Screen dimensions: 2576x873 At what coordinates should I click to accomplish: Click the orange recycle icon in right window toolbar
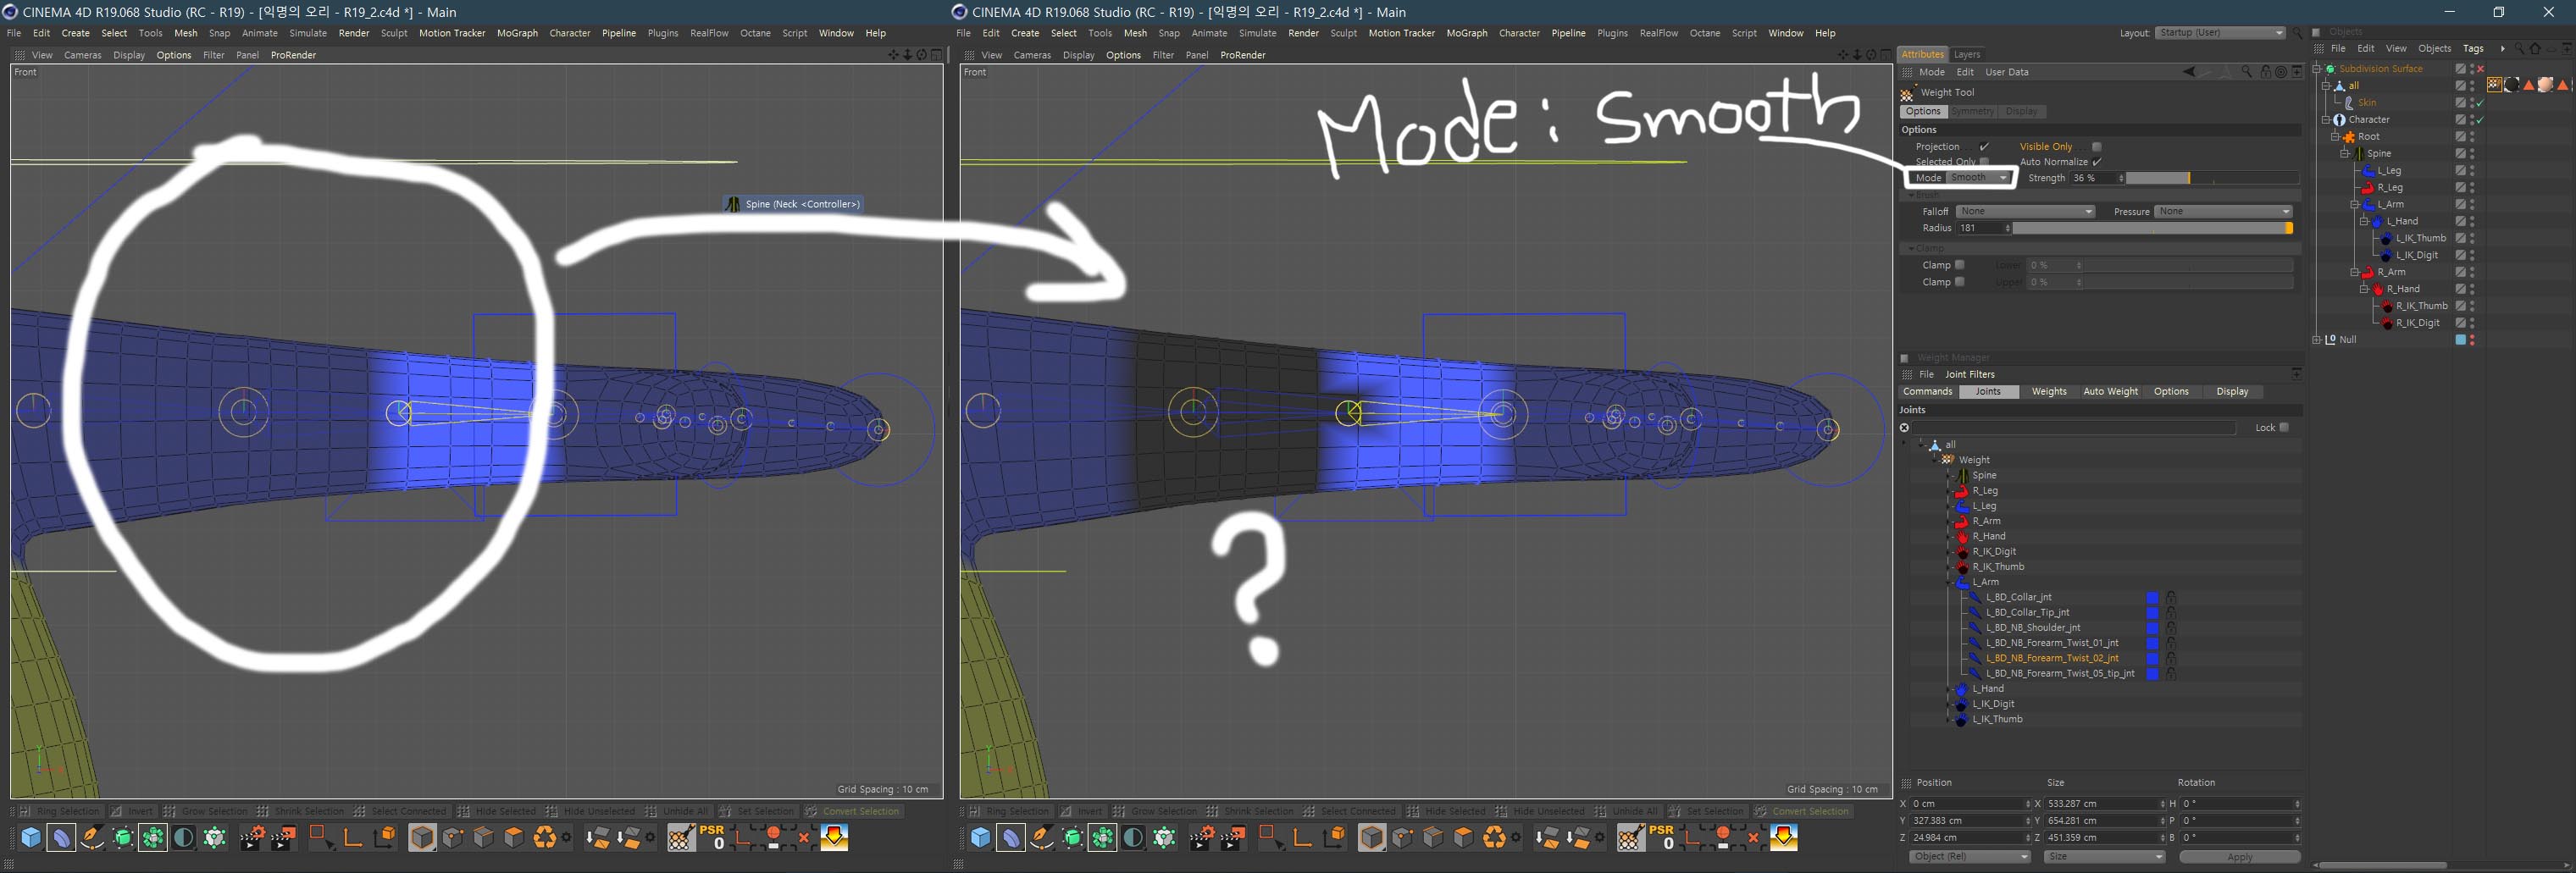1494,837
